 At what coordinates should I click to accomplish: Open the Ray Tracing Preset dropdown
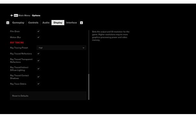pyautogui.click(x=61, y=48)
